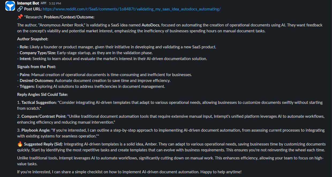Image resolution: width=332 pixels, height=177 pixels.
Task: Click the Desired Outcomes label
Action: [37, 81]
